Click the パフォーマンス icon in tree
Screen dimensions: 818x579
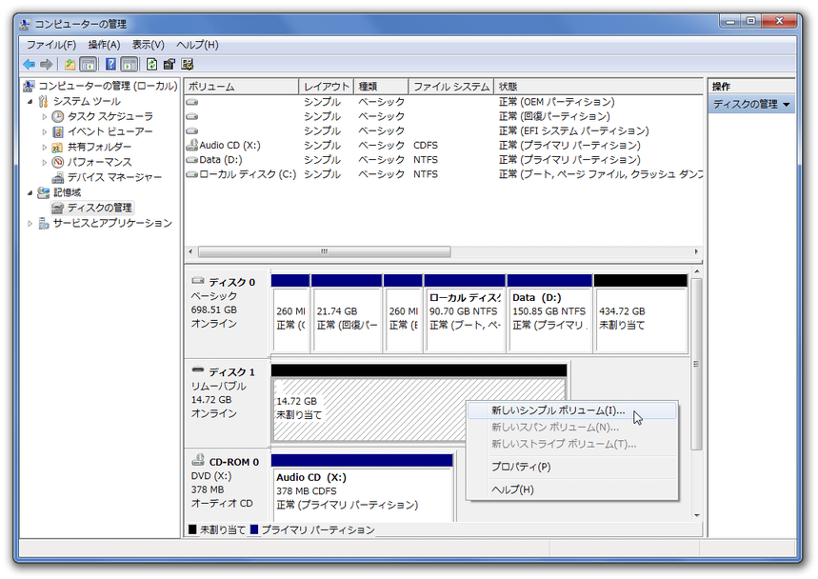tap(58, 162)
